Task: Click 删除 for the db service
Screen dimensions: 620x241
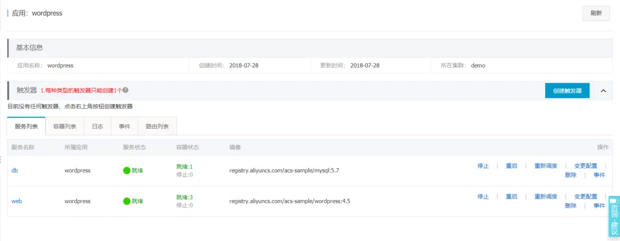Action: point(570,175)
